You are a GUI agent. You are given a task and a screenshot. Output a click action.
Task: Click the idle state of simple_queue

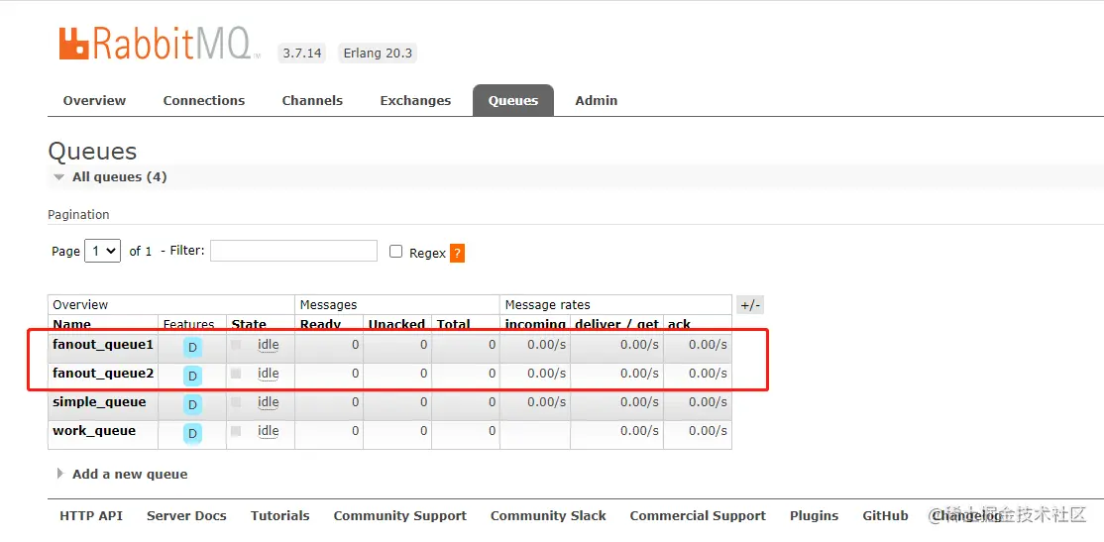click(x=269, y=402)
